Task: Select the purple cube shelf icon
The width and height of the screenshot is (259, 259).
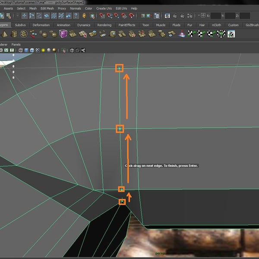Action: (x=63, y=34)
